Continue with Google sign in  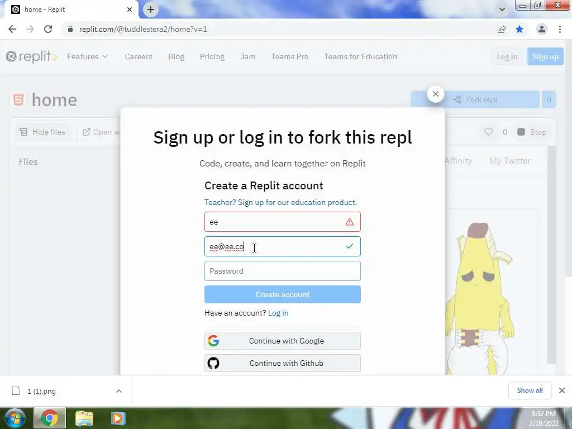click(x=282, y=341)
